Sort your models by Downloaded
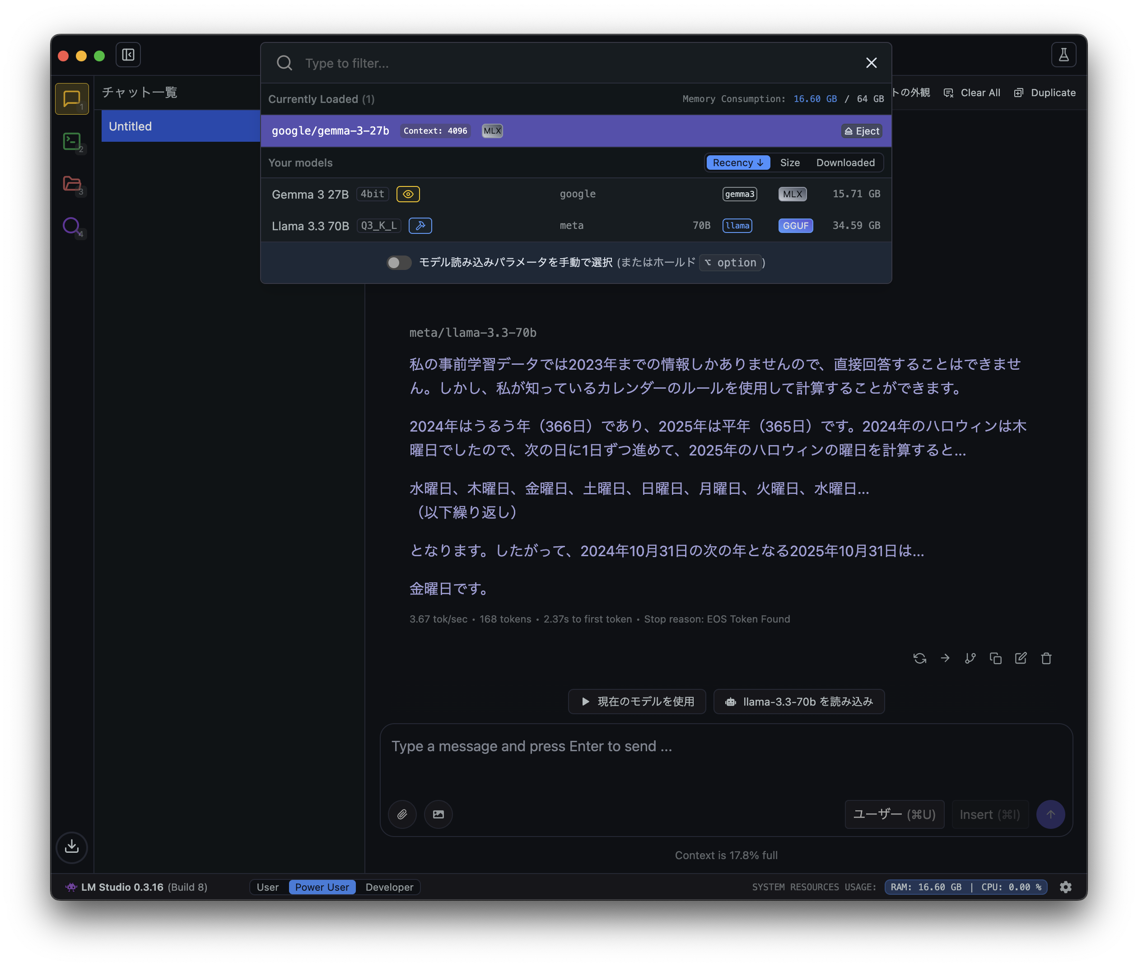Viewport: 1138px width, 967px height. (x=846, y=162)
